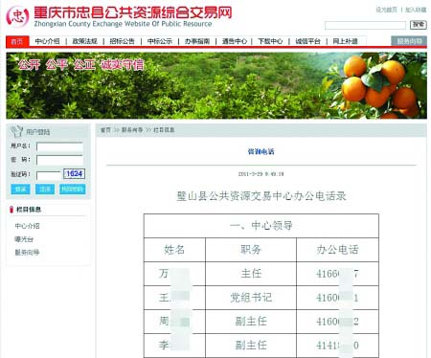Click the 首页 breadcrumb link
The width and height of the screenshot is (431, 358).
(x=105, y=130)
